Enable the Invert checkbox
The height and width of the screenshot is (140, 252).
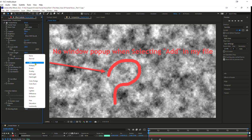click(x=25, y=29)
